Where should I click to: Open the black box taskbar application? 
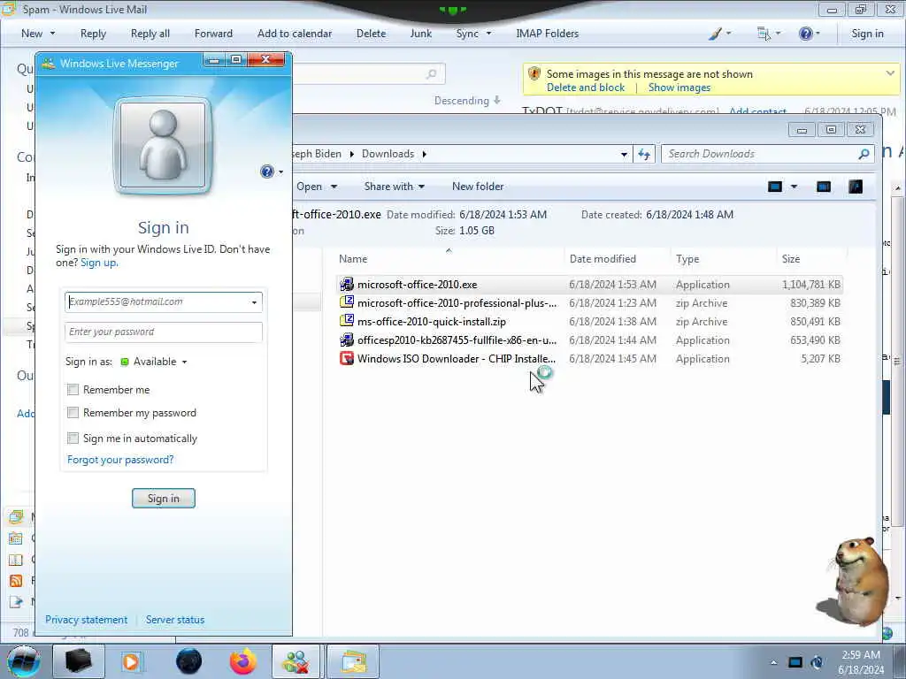click(x=78, y=661)
